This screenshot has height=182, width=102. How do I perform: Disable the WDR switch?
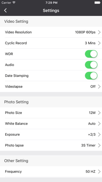(x=91, y=54)
